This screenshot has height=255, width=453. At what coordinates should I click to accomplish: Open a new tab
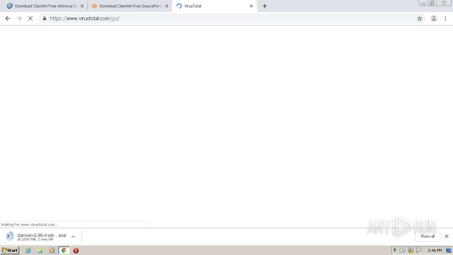click(x=265, y=6)
